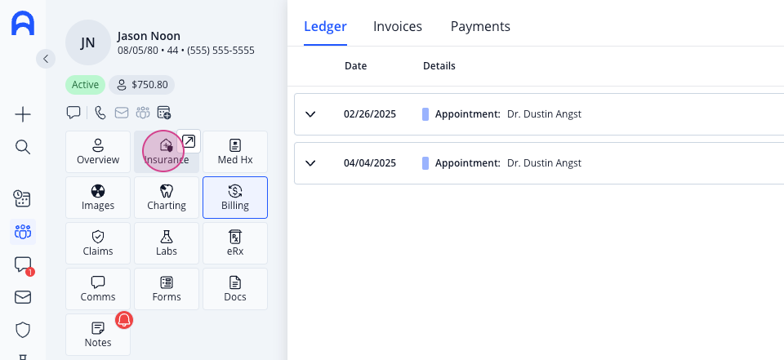Open the Labs tile
Image resolution: width=784 pixels, height=360 pixels.
tap(167, 243)
